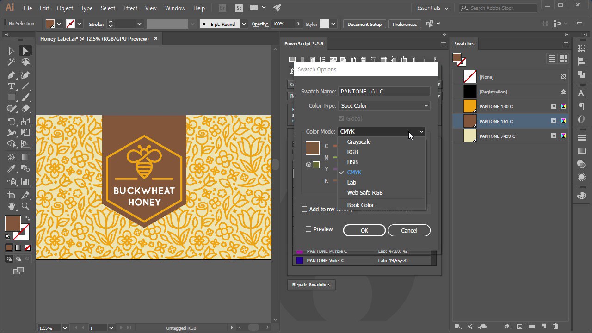Expand the fill color dropdown in control bar
Screen dimensions: 592x333
[59, 24]
